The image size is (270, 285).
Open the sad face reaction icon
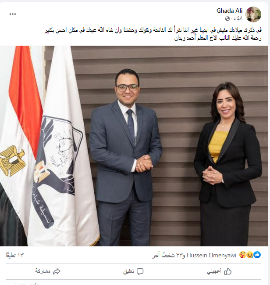pyautogui.click(x=250, y=255)
